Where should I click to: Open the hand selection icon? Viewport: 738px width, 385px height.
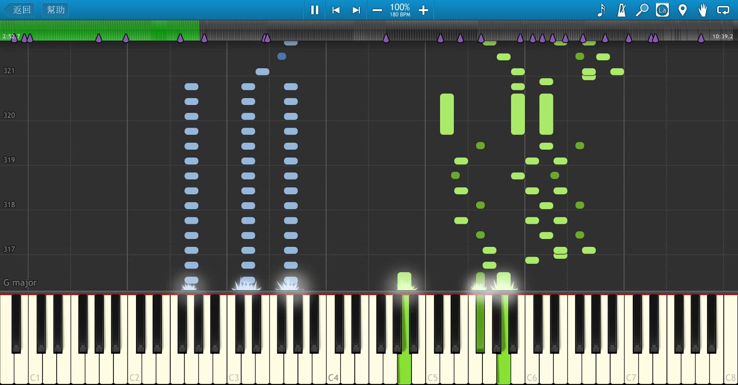703,10
